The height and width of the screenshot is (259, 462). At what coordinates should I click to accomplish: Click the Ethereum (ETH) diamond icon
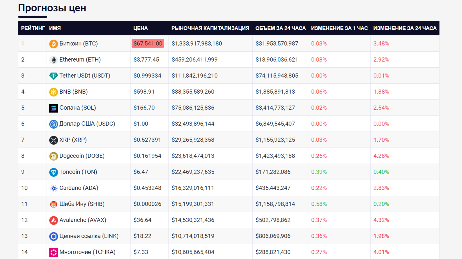point(53,60)
